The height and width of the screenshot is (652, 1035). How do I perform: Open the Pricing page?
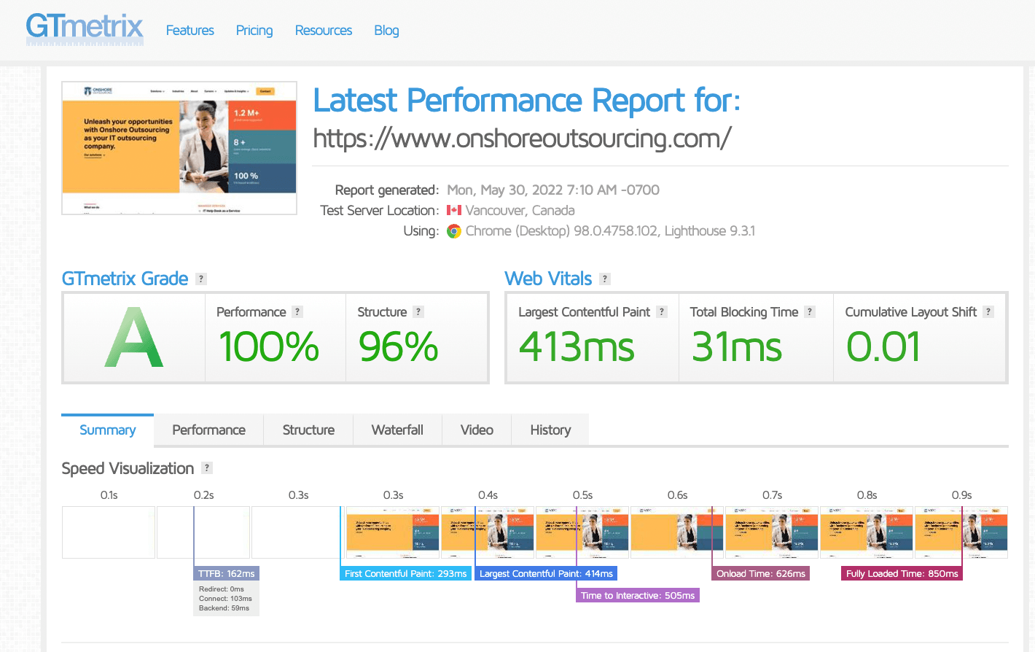(254, 31)
